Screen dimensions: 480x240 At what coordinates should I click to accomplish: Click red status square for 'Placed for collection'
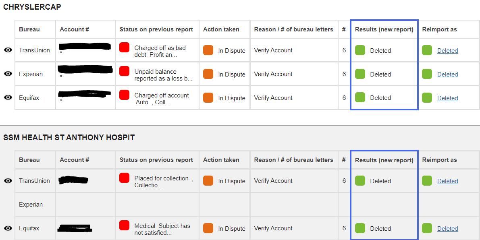click(125, 178)
